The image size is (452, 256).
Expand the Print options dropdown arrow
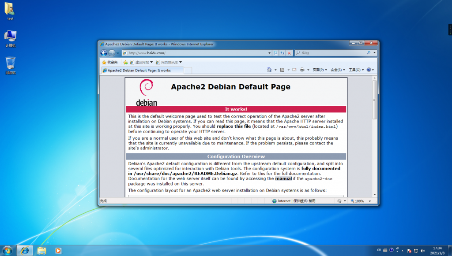[308, 70]
